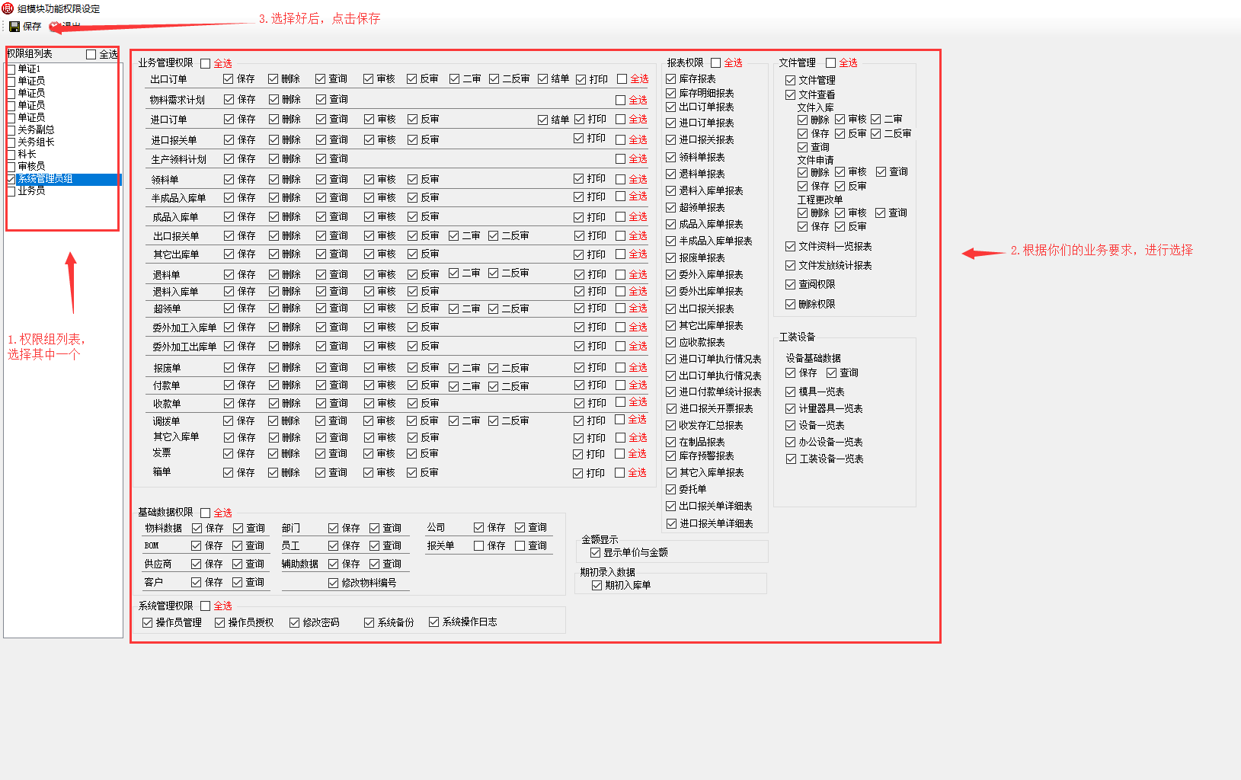Image resolution: width=1241 pixels, height=780 pixels.
Task: Select the 系统管理员组 highlighted row
Action: click(x=62, y=179)
